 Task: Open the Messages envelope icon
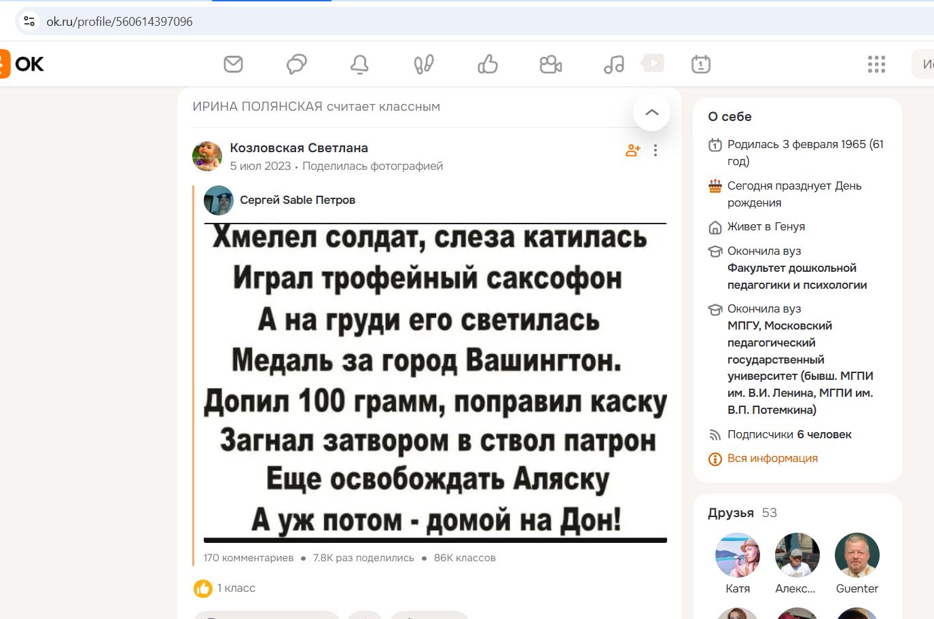[233, 63]
